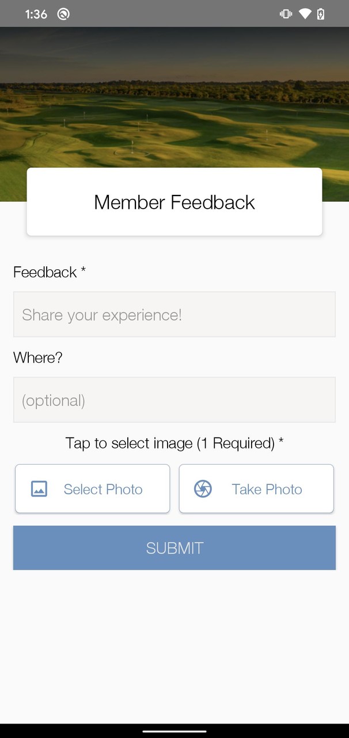
Task: Tap the "Feedback *" field label
Action: click(x=45, y=272)
